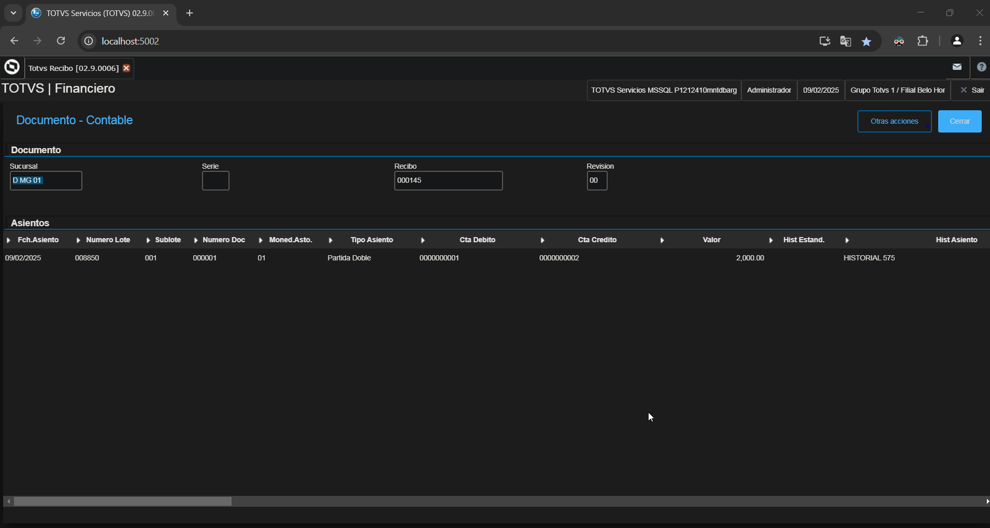Open a new browser tab
This screenshot has height=528, width=990.
(190, 13)
